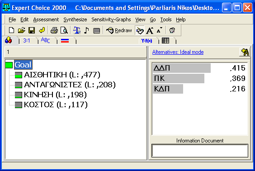Click the ,216 priority value
The image size is (255, 171).
coord(238,89)
